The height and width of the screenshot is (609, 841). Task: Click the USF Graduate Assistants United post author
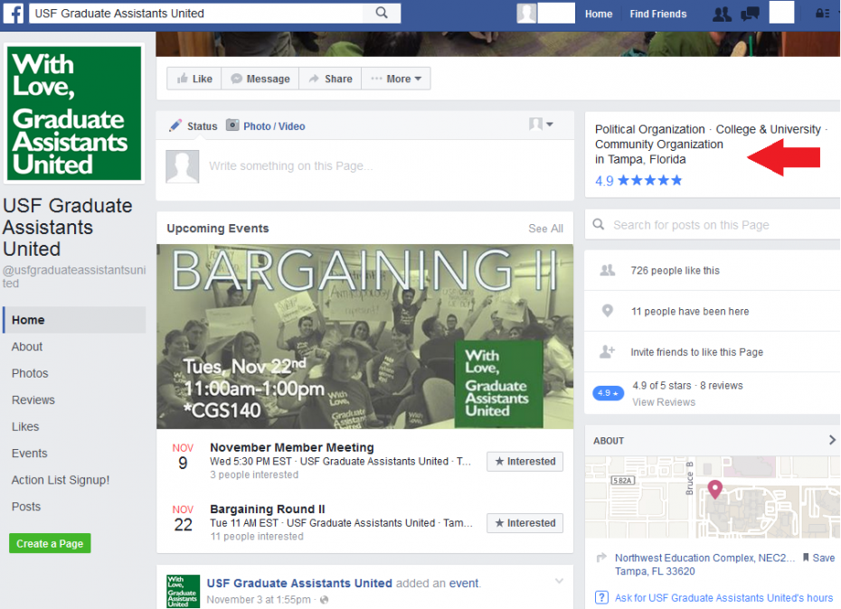pyautogui.click(x=299, y=584)
